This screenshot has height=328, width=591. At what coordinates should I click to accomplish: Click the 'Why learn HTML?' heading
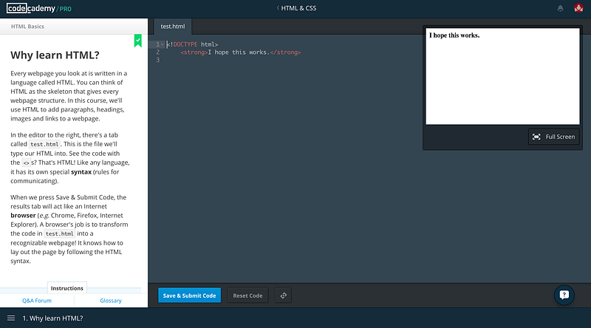pos(55,55)
